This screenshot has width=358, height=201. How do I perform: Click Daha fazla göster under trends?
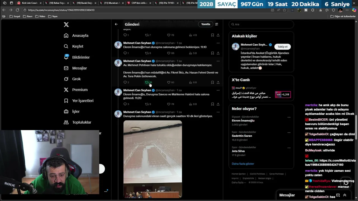[x=243, y=164]
